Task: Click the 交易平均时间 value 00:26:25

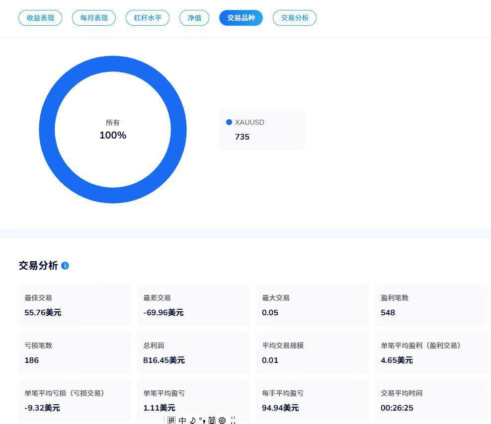Action: [397, 408]
